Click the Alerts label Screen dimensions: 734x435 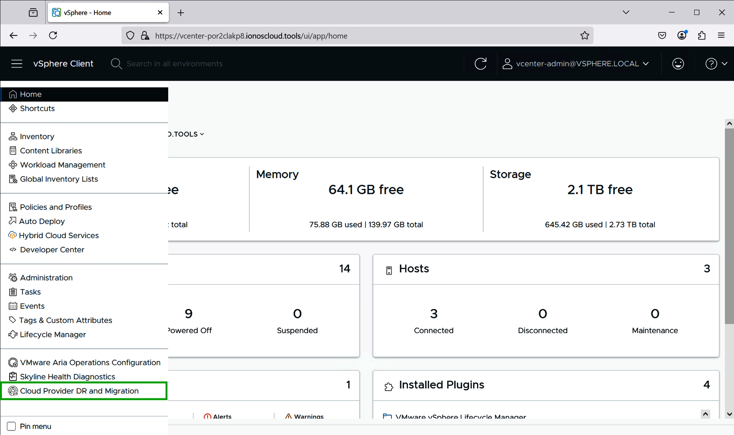click(222, 416)
